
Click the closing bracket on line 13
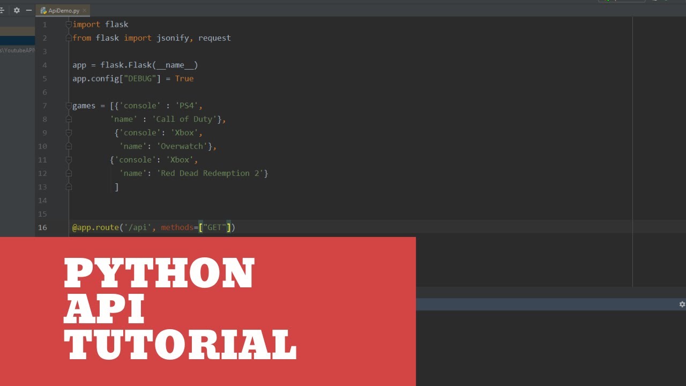coord(116,187)
